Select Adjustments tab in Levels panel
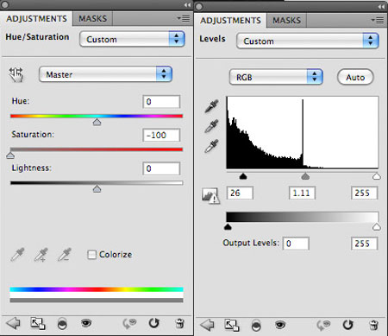The width and height of the screenshot is (388, 336). pos(230,21)
